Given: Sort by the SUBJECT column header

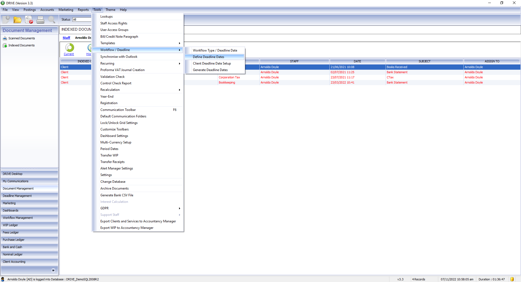Looking at the screenshot, I should 424,62.
